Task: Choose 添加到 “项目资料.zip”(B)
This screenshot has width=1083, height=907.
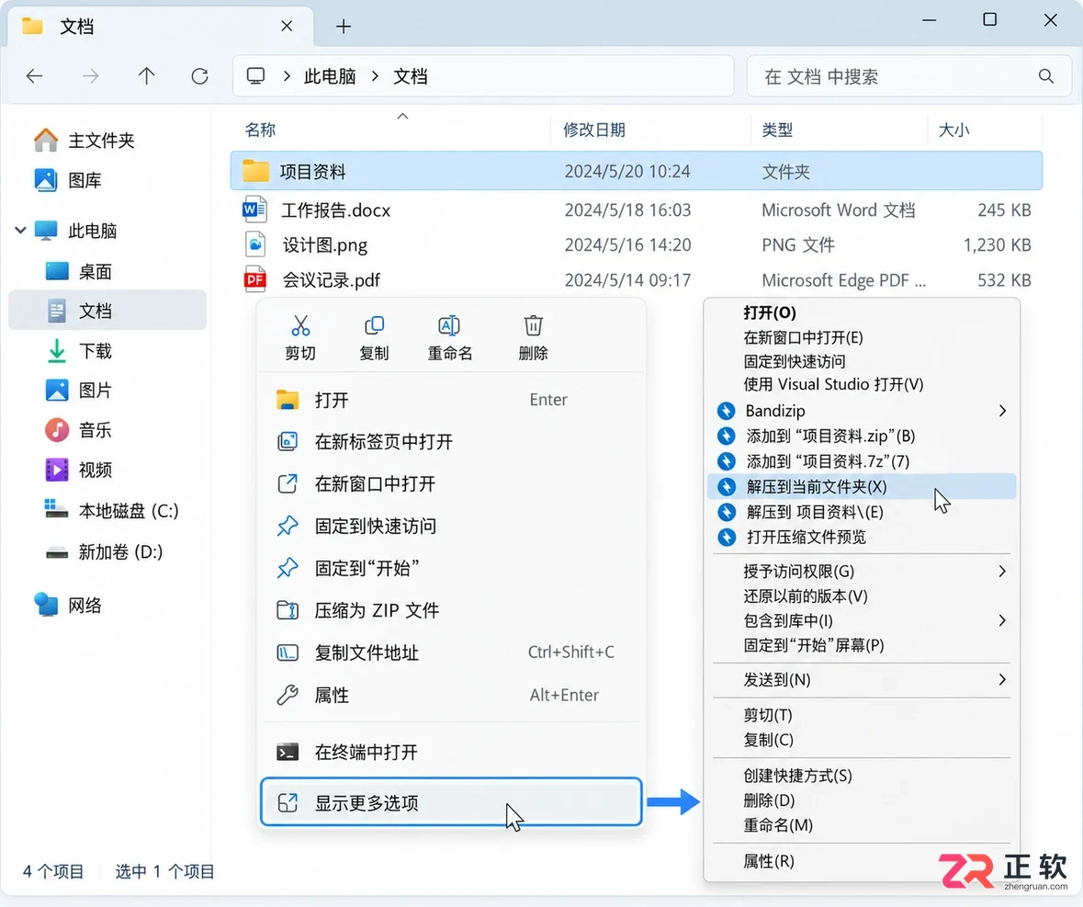Action: 862,436
